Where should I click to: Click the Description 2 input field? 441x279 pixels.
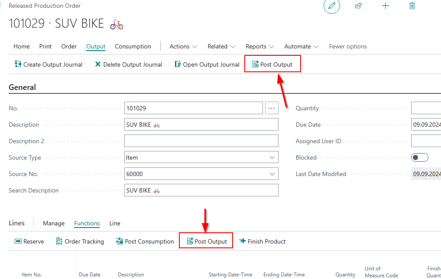201,141
